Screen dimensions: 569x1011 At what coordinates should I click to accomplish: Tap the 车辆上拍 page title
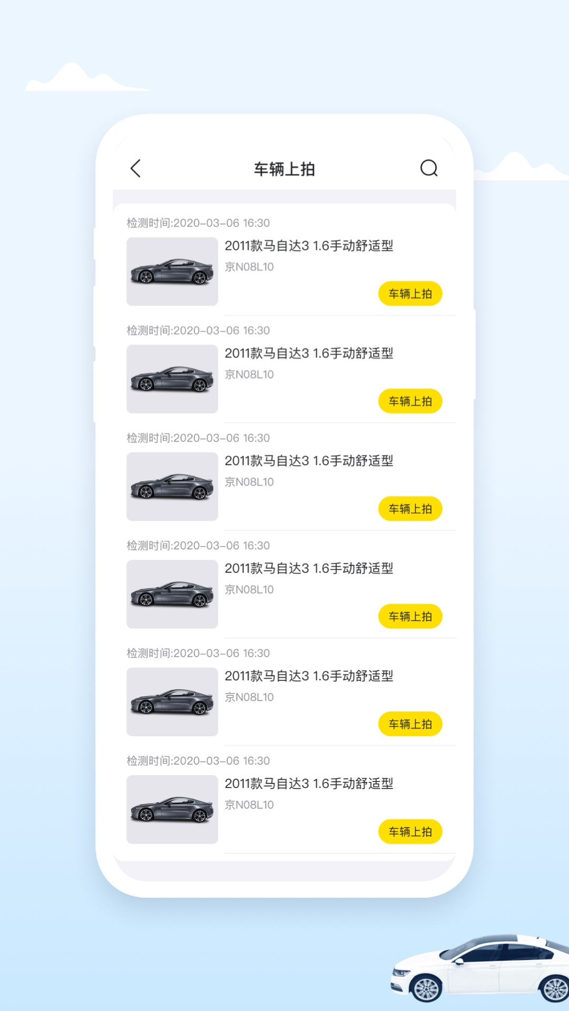[x=284, y=169]
